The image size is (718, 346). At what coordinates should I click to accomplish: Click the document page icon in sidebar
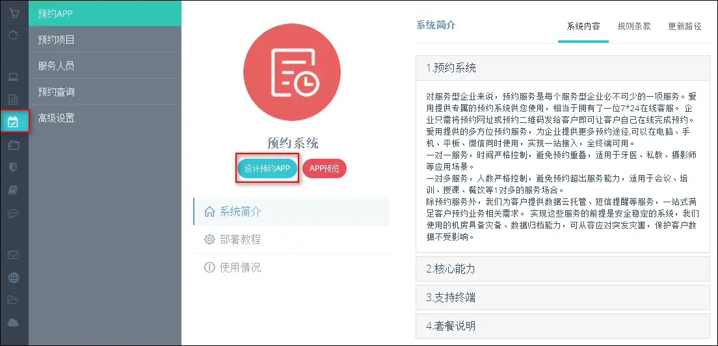point(14,100)
